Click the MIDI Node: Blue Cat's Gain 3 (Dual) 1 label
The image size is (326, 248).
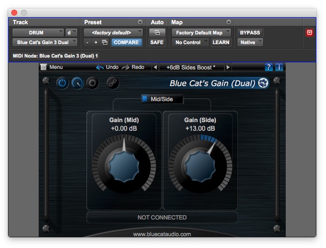[55, 56]
